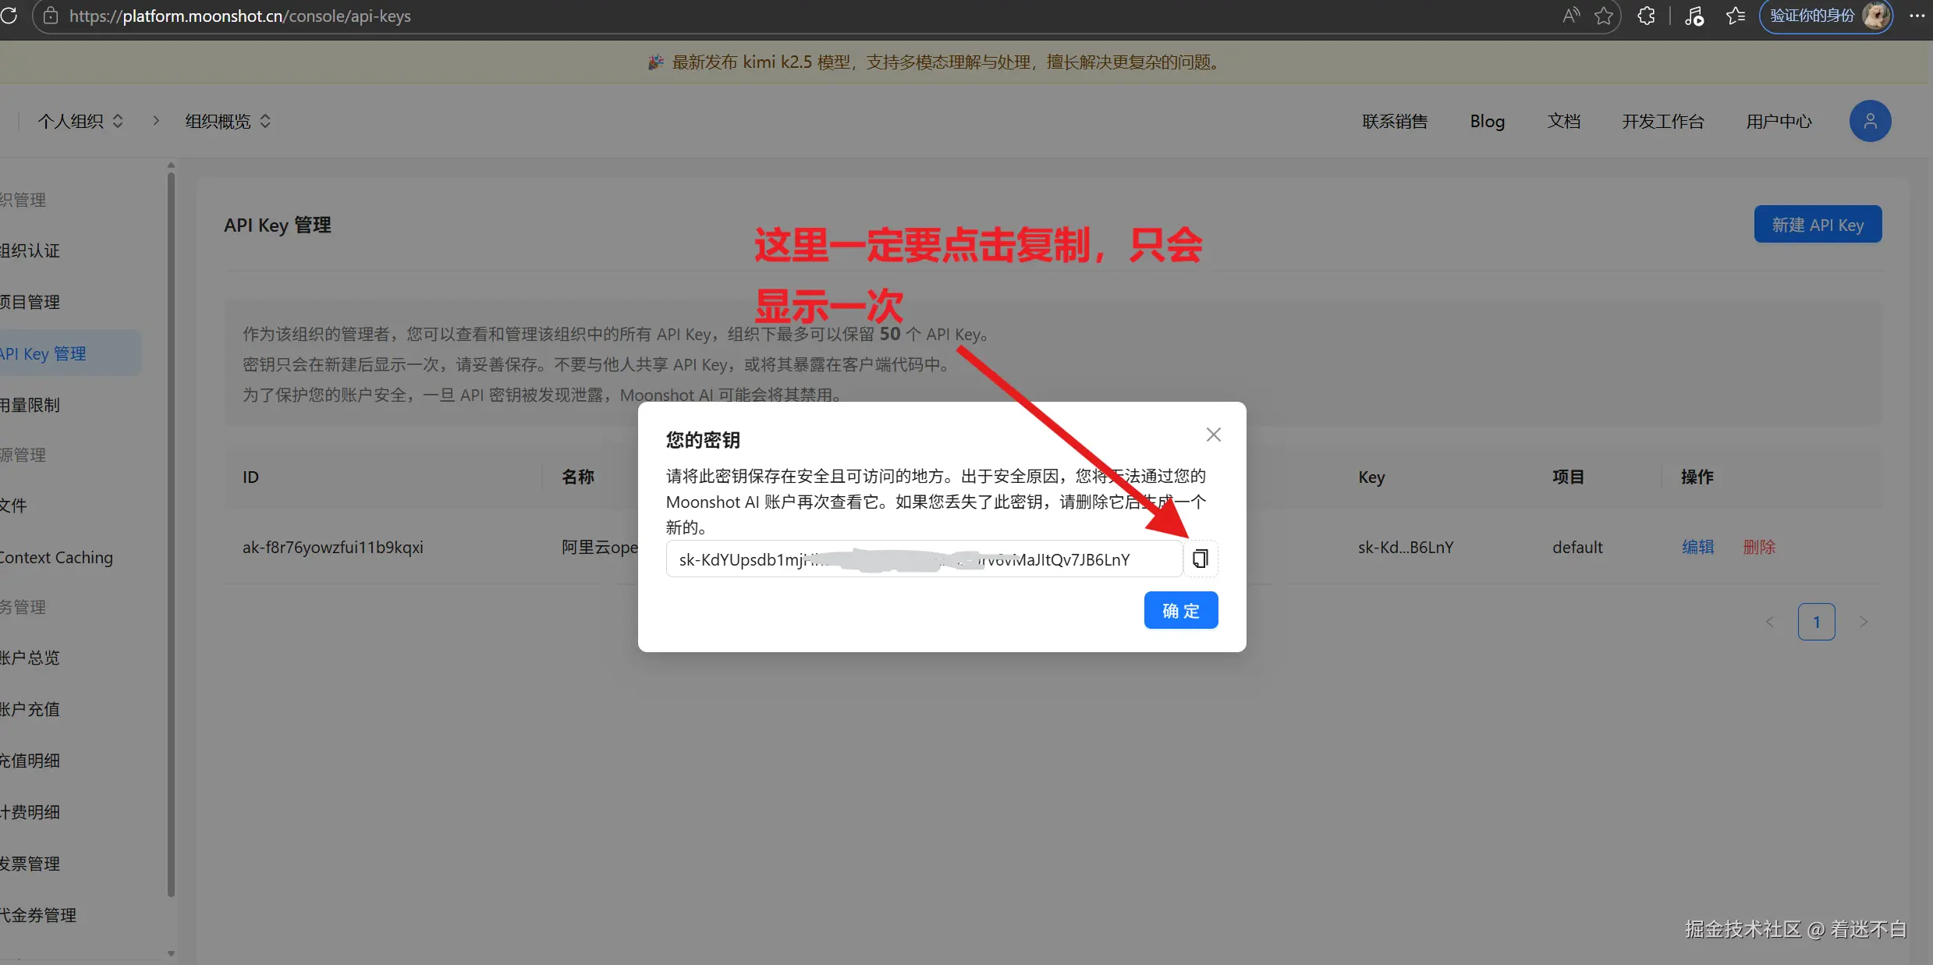Open the favorites list icon in the toolbar

(x=1736, y=16)
